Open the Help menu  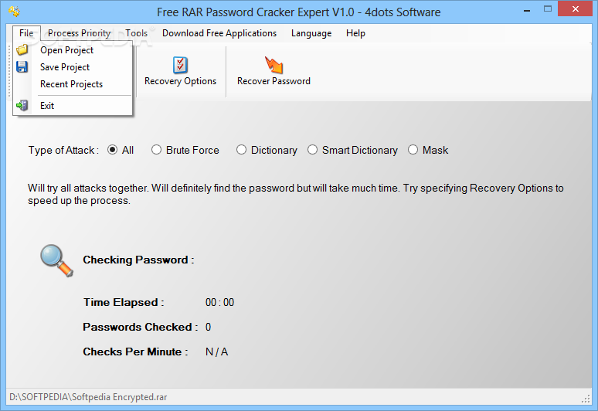356,33
